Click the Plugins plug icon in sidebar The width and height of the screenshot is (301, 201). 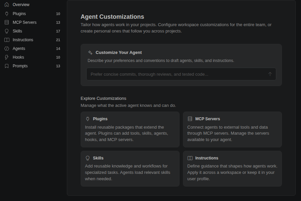coord(7,14)
